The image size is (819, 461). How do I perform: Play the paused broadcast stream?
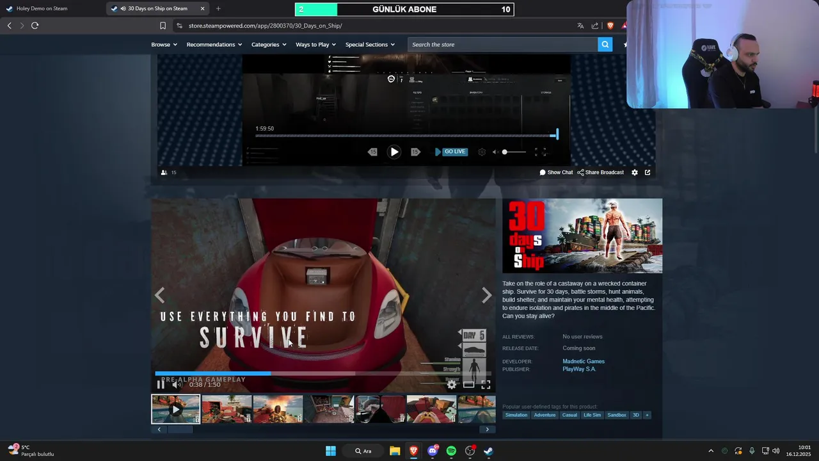[394, 152]
